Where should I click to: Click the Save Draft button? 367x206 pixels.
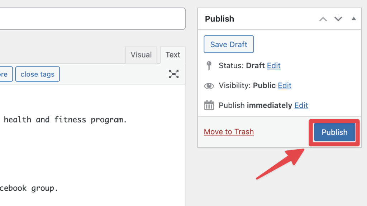pos(229,44)
